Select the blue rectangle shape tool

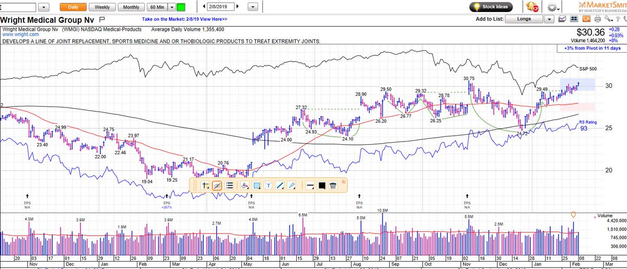(257, 185)
